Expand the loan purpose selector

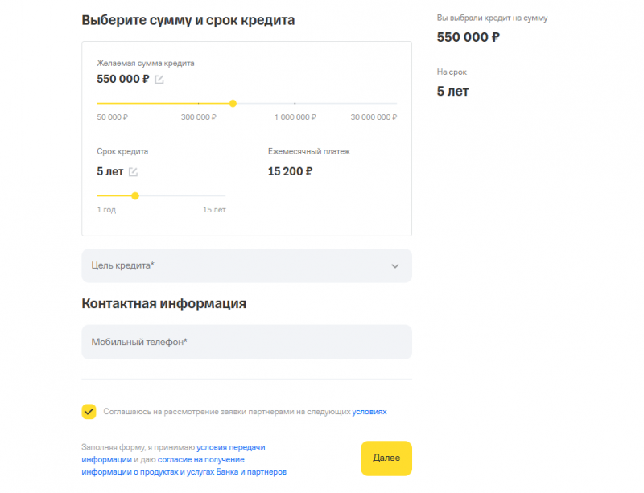[x=246, y=265]
